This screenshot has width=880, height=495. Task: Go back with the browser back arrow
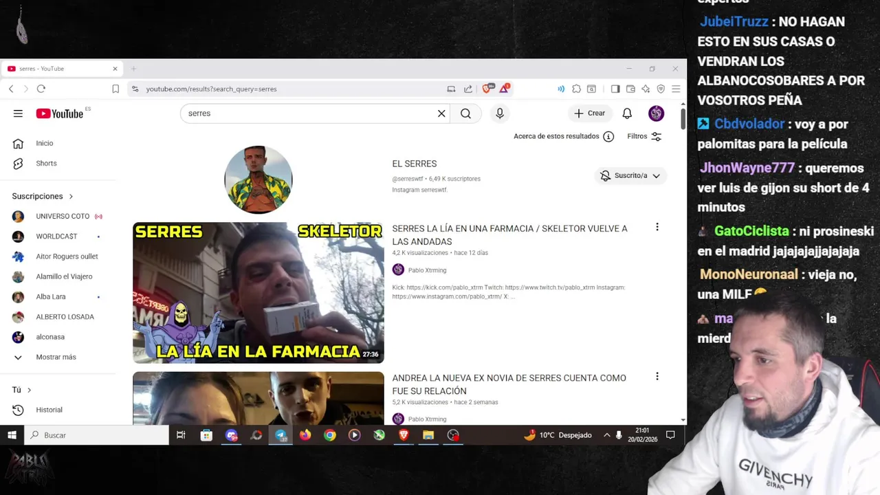tap(11, 89)
